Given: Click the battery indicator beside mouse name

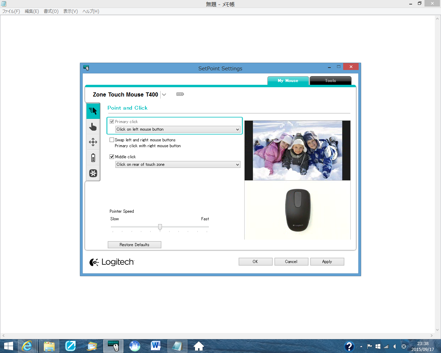Looking at the screenshot, I should click(180, 94).
